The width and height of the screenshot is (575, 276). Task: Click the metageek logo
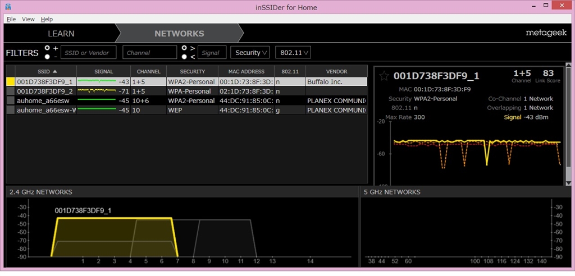(546, 33)
